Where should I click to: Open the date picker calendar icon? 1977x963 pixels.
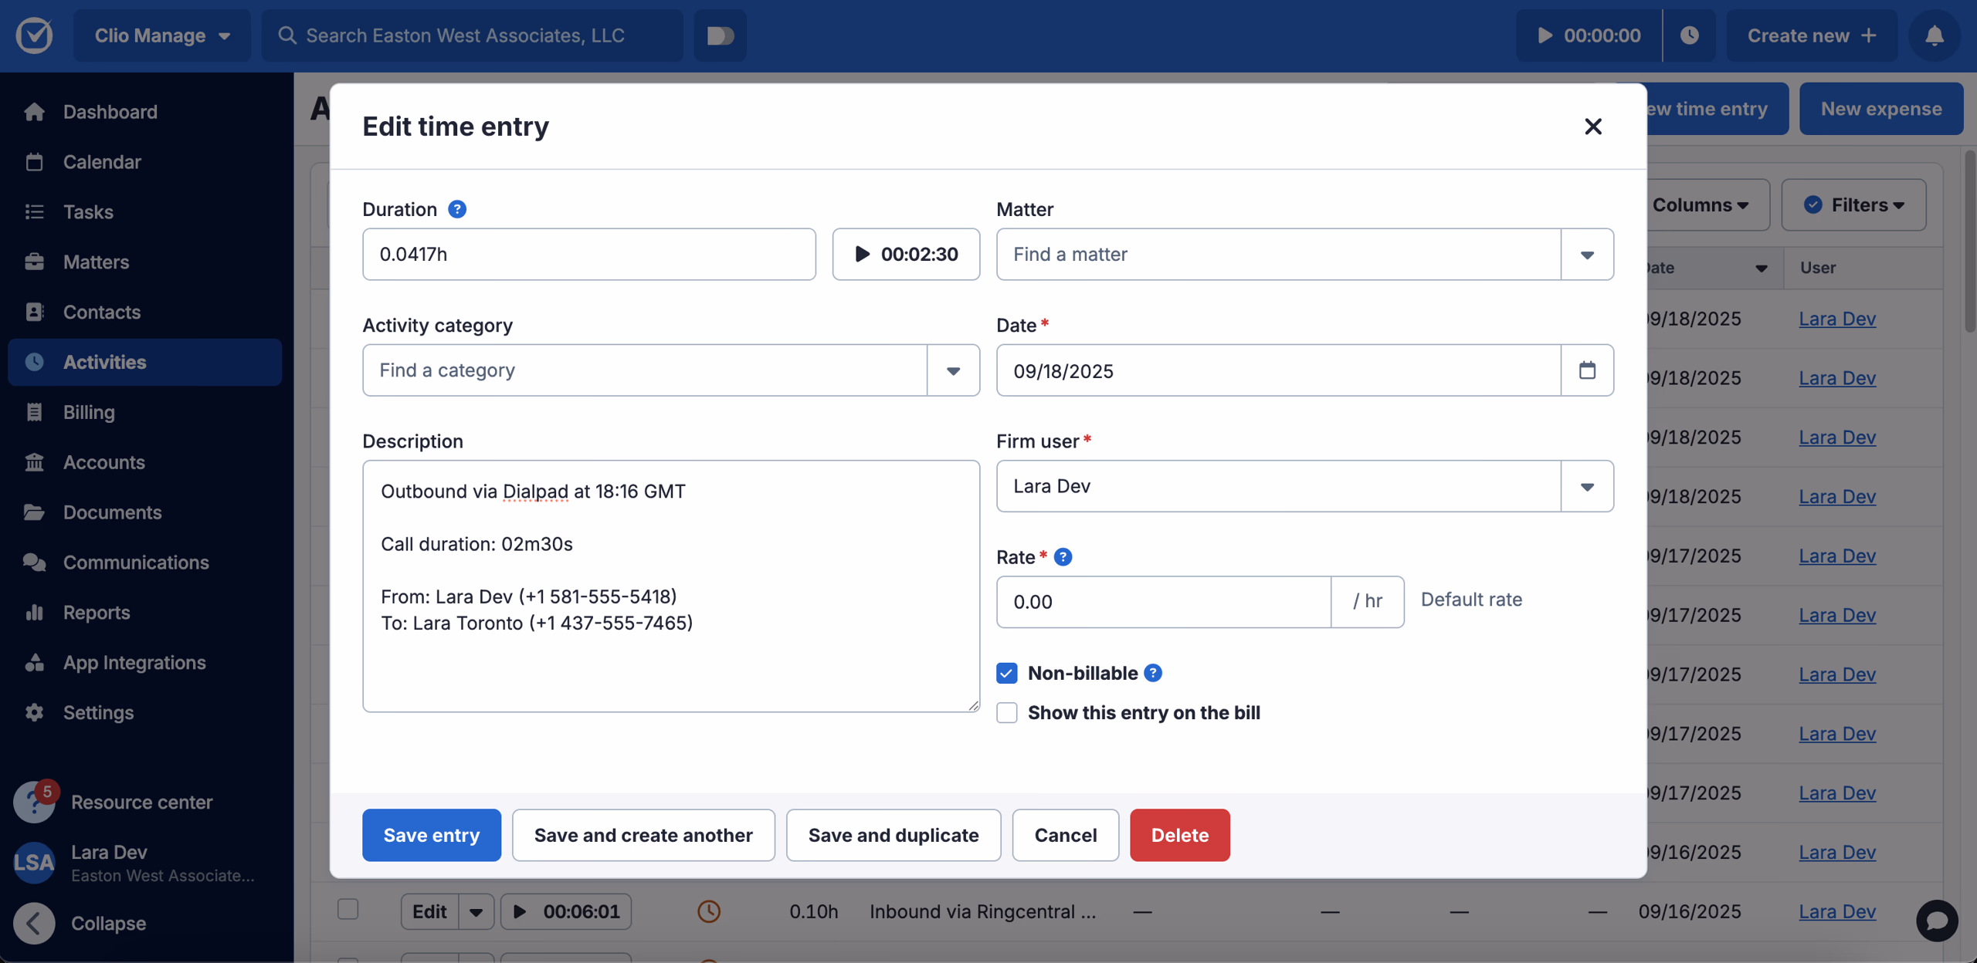coord(1588,370)
